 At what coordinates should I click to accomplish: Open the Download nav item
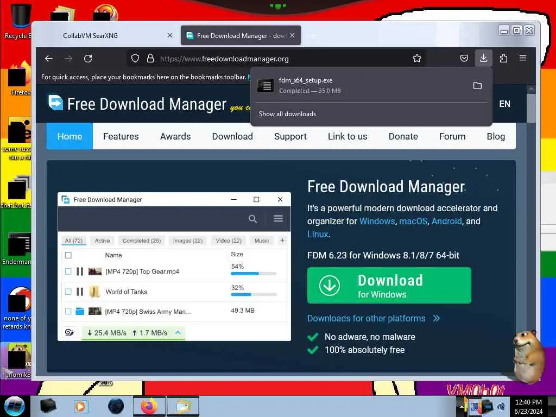click(232, 136)
